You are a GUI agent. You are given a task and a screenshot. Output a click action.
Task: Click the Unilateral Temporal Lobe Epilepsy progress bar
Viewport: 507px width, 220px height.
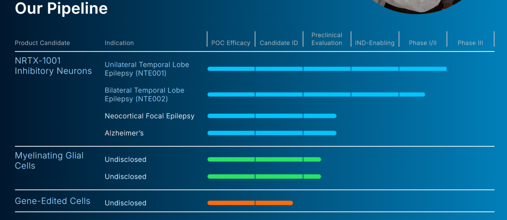pyautogui.click(x=327, y=69)
